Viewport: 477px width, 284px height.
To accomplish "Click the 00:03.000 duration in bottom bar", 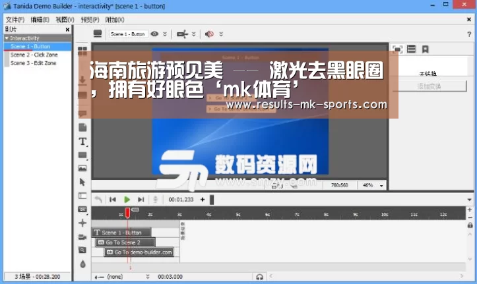I will (x=170, y=277).
